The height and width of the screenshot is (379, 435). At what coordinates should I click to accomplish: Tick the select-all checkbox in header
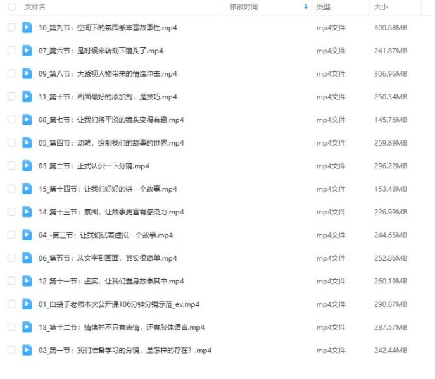11,7
